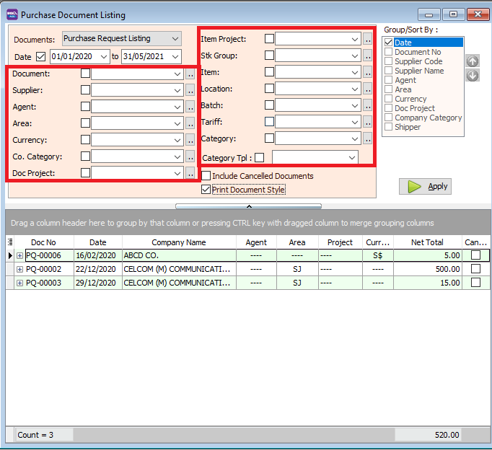Sort by the Date column header
The image size is (492, 450).
tap(98, 242)
